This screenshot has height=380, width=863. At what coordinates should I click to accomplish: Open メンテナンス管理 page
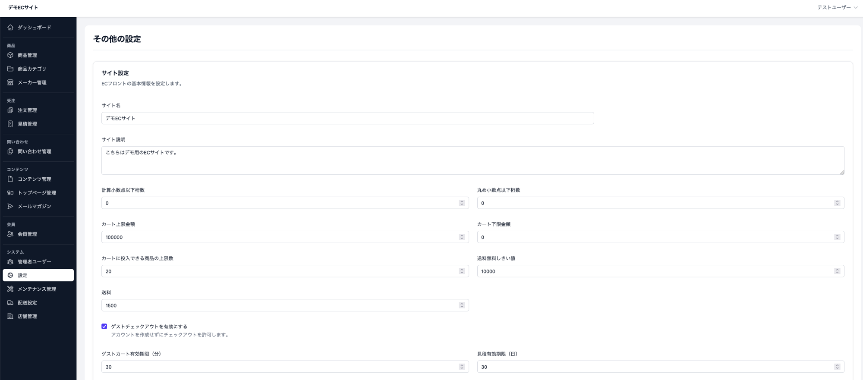38,289
